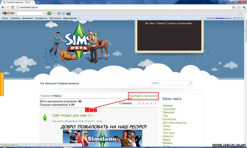Open 'Одежда' in the site menu
Screen dimensions: 247x148
(168, 105)
